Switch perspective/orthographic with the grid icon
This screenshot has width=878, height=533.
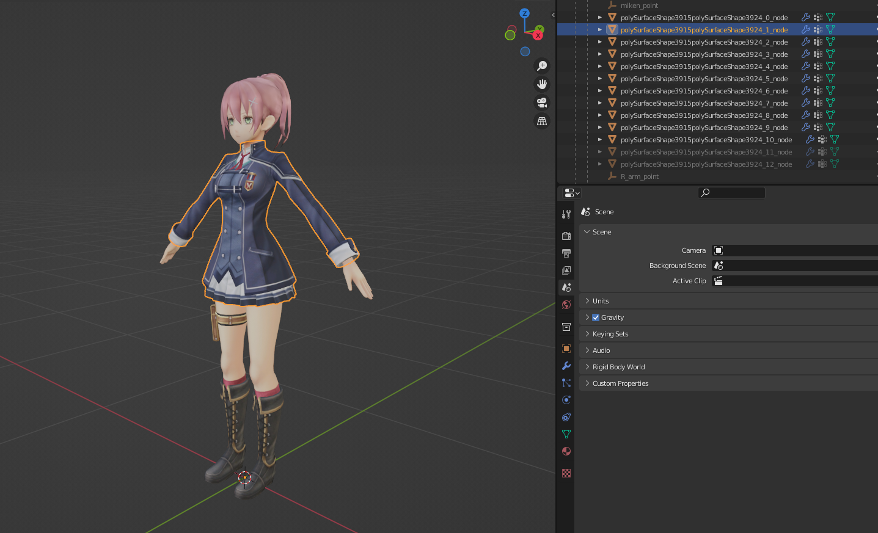(x=542, y=121)
